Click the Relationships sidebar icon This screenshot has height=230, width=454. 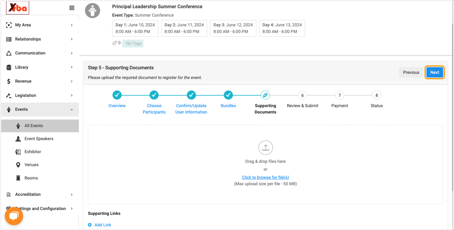click(x=9, y=39)
